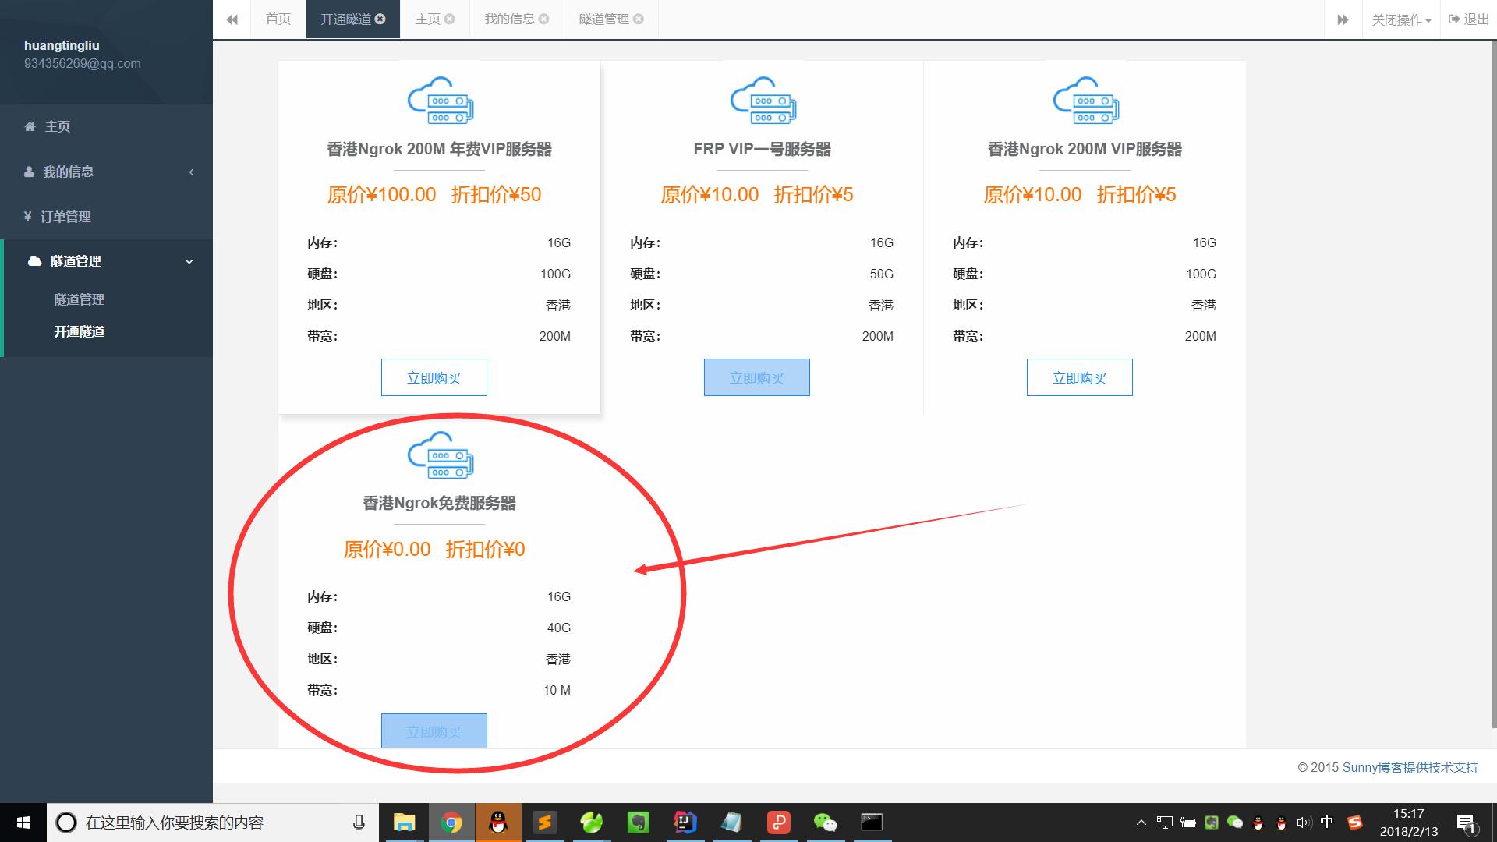This screenshot has width=1497, height=842.
Task: Switch to the 开通隧道 tab
Action: (x=345, y=19)
